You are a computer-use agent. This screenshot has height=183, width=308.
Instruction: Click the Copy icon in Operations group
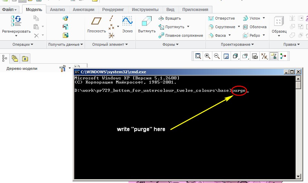coord(36,18)
